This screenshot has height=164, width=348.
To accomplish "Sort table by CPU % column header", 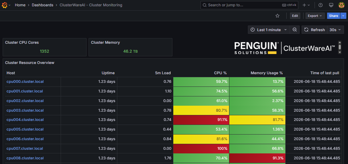I will point(220,73).
